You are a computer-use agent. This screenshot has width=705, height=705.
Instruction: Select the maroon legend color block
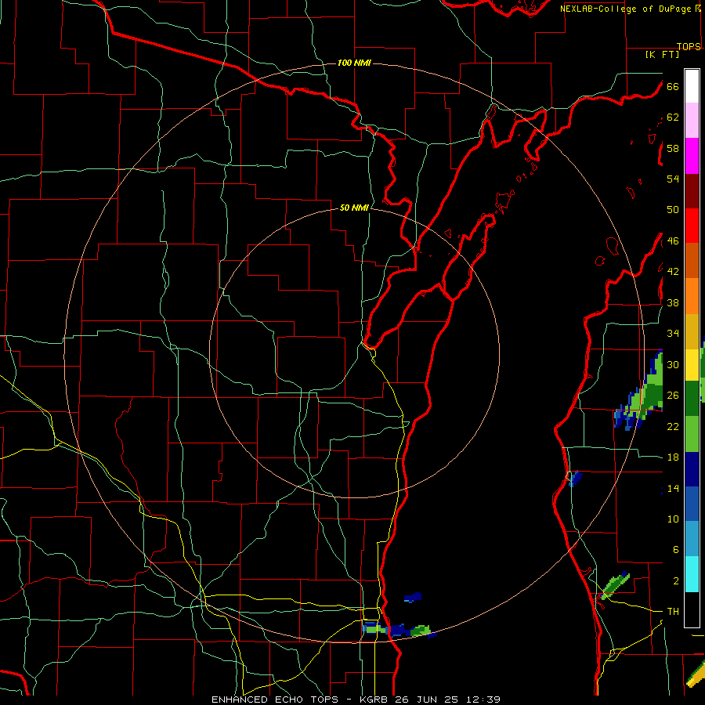point(692,191)
